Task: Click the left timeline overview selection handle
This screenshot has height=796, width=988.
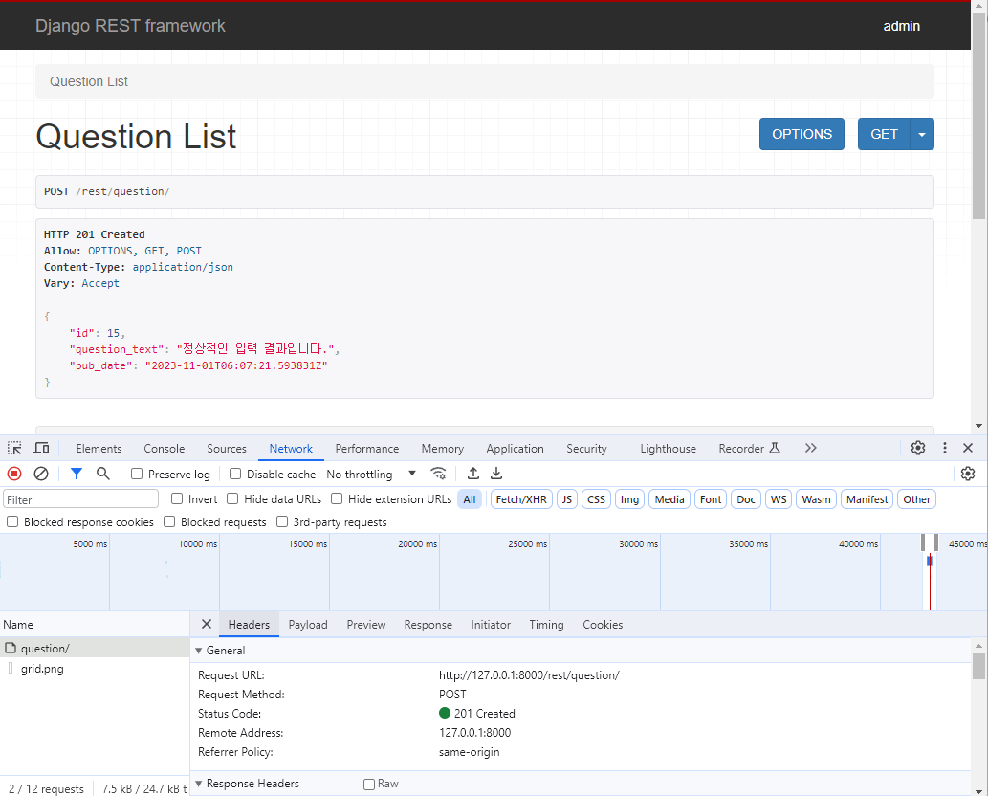Action: pyautogui.click(x=923, y=542)
